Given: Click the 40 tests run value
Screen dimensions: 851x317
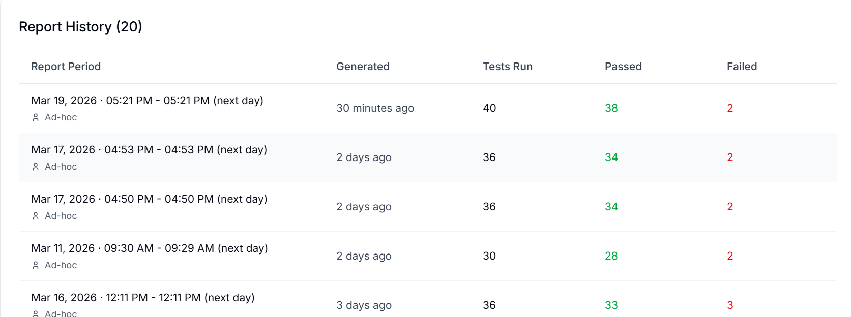Looking at the screenshot, I should pos(489,108).
